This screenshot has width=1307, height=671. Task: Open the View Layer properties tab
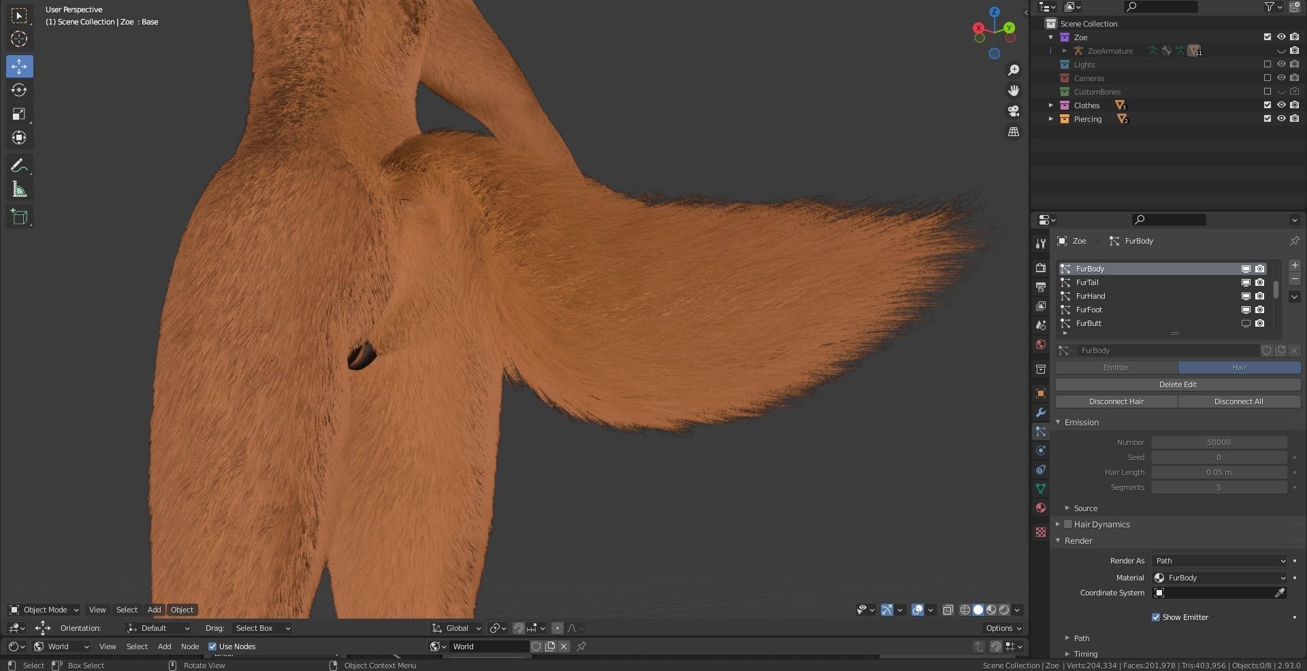pyautogui.click(x=1040, y=306)
